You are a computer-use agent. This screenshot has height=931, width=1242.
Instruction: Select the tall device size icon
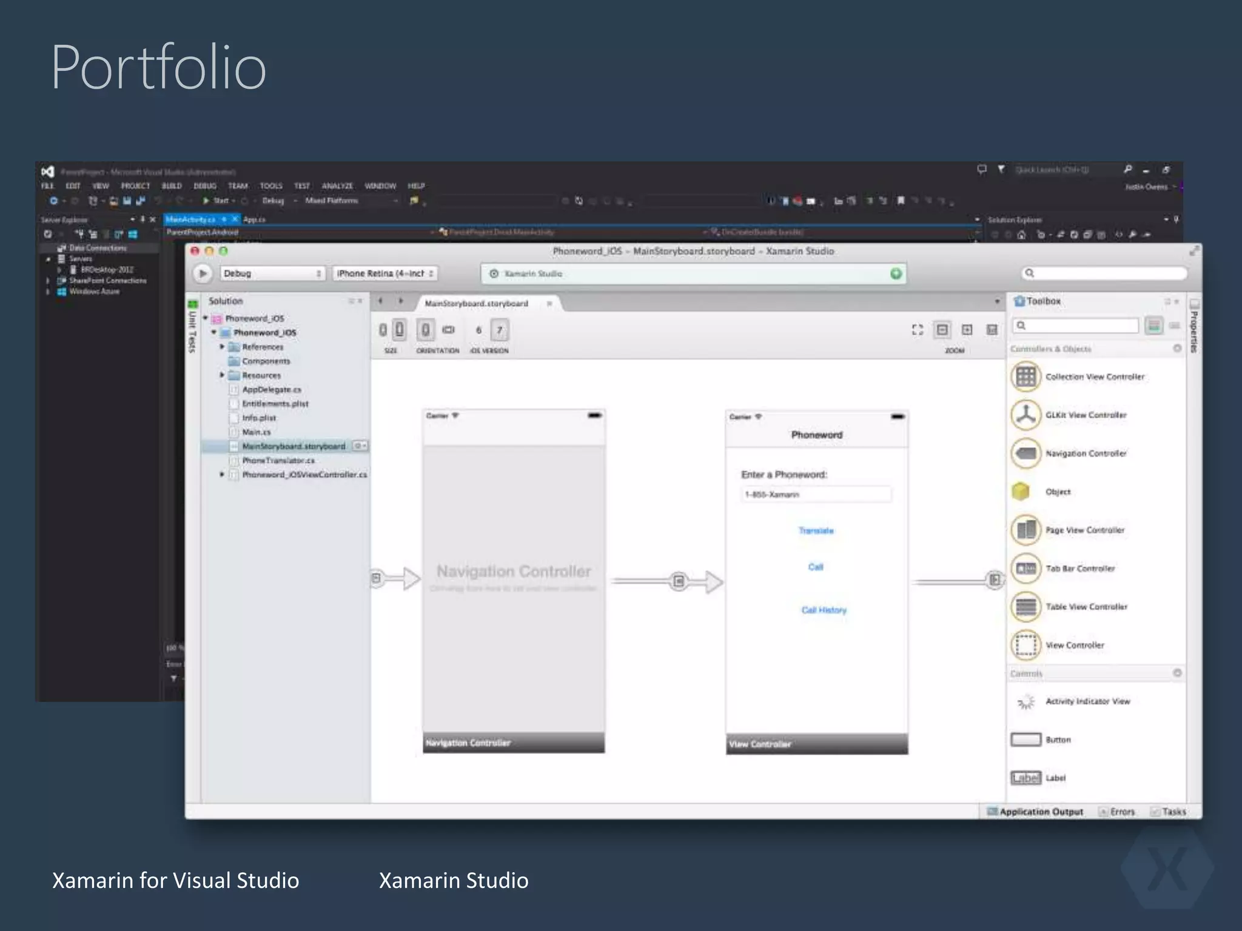pyautogui.click(x=400, y=329)
